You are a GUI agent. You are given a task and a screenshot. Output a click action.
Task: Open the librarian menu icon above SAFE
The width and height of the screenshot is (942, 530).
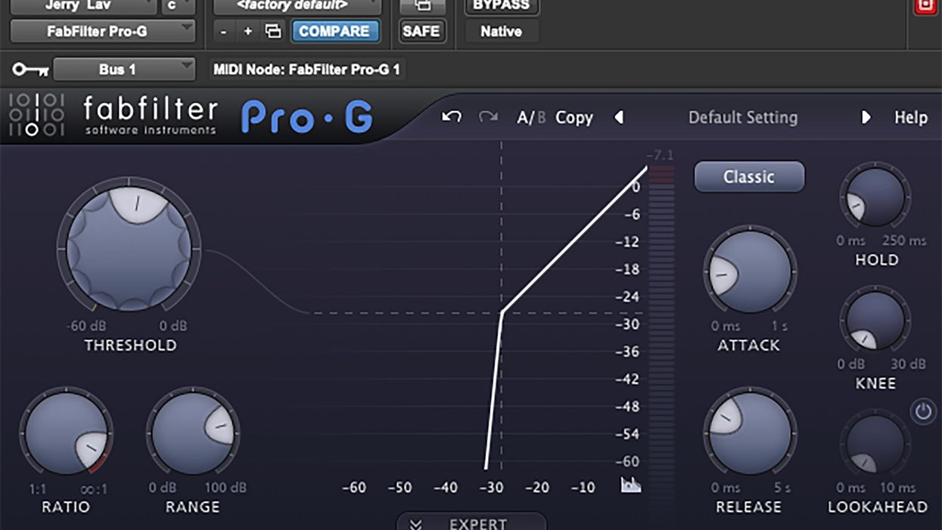(421, 5)
